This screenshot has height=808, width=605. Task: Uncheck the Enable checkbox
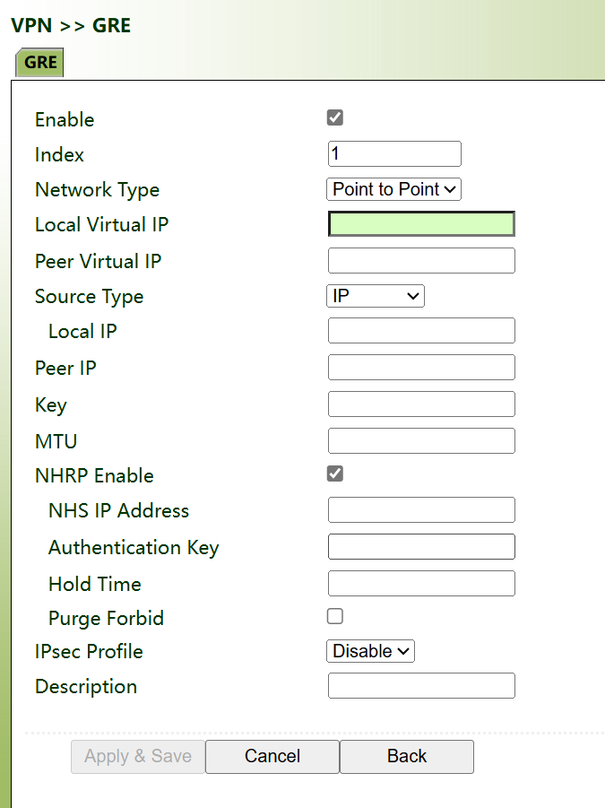(x=335, y=117)
